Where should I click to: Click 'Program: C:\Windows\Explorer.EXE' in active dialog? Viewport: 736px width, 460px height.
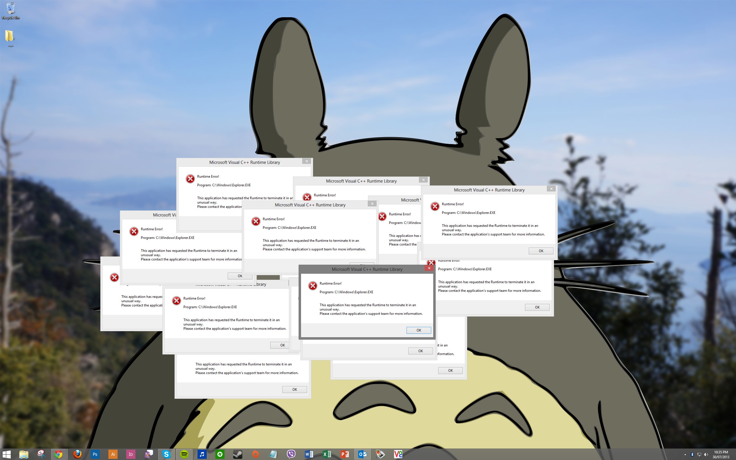click(346, 292)
